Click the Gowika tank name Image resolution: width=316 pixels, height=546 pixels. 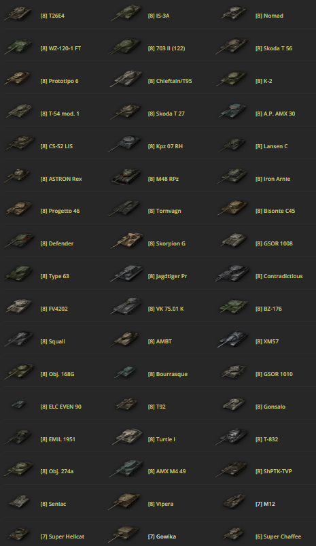tap(162, 536)
